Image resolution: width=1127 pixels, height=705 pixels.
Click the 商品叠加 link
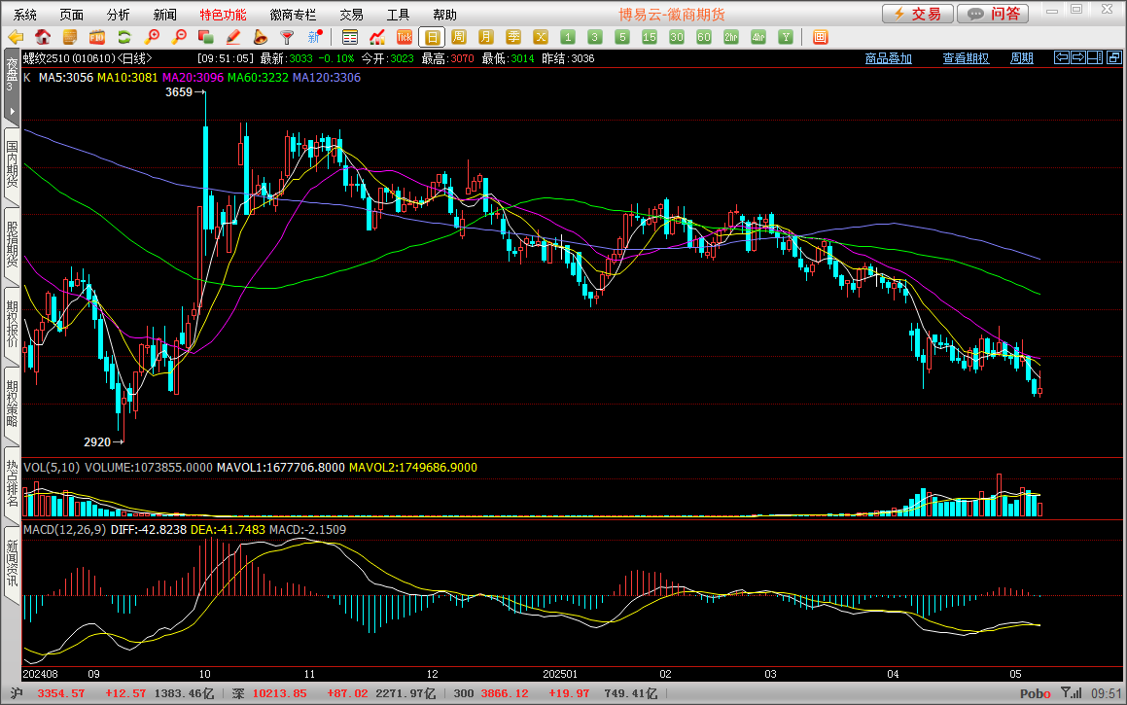pos(889,58)
